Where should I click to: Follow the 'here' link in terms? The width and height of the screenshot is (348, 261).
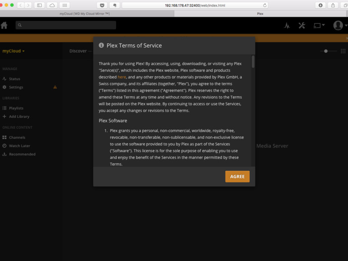point(122,77)
